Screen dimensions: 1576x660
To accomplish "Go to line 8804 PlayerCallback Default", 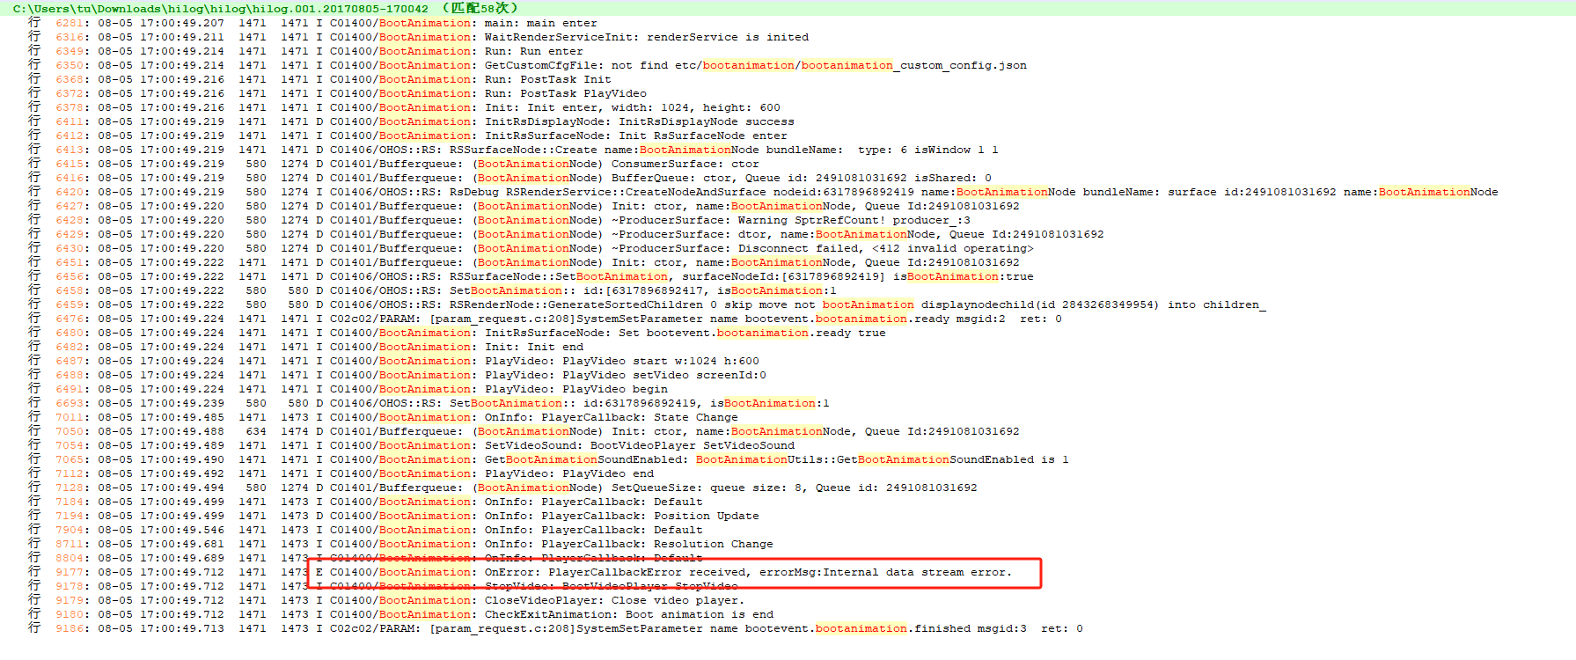I will (365, 558).
